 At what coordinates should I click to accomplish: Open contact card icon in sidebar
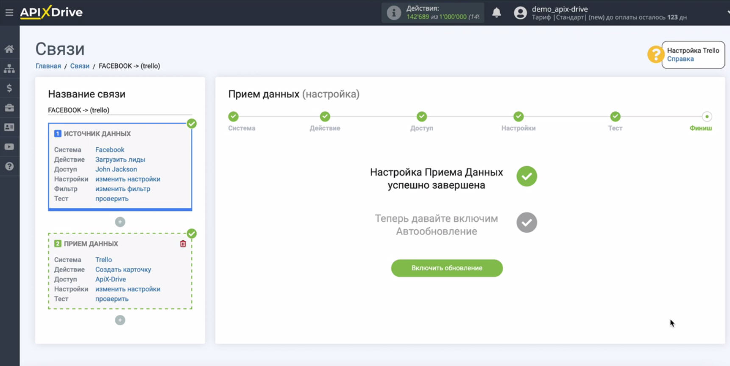click(x=9, y=127)
